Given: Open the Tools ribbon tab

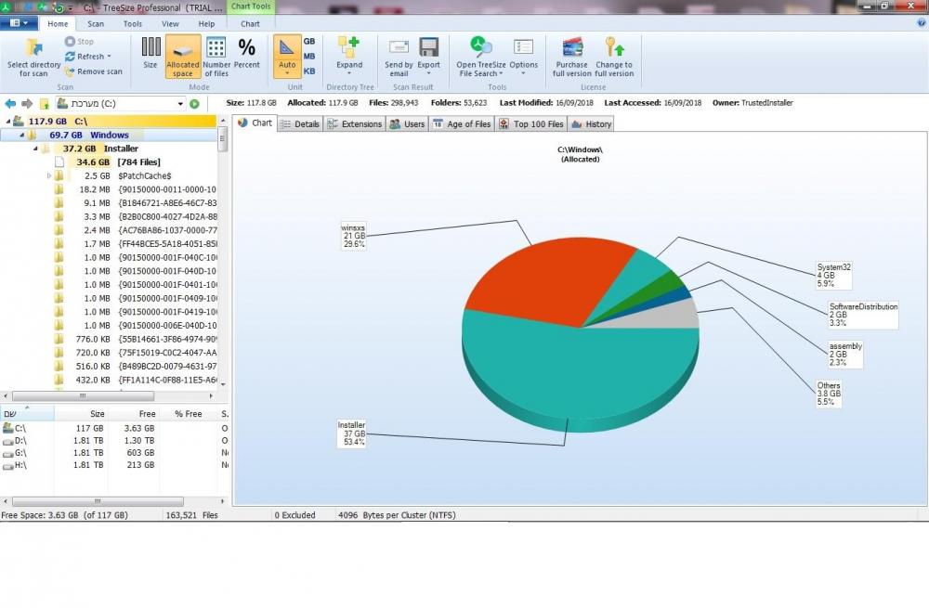Looking at the screenshot, I should [x=133, y=24].
